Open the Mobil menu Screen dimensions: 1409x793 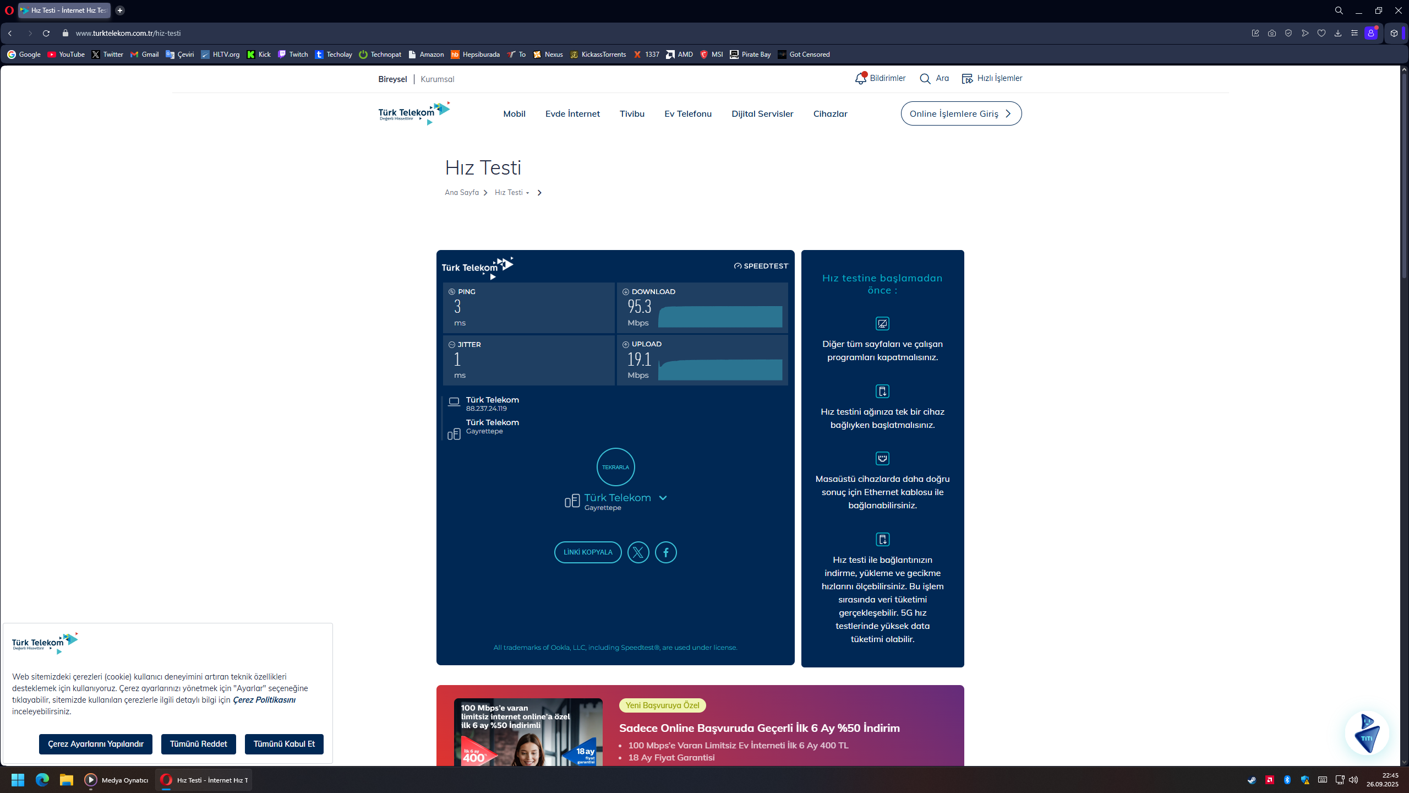[x=514, y=113]
